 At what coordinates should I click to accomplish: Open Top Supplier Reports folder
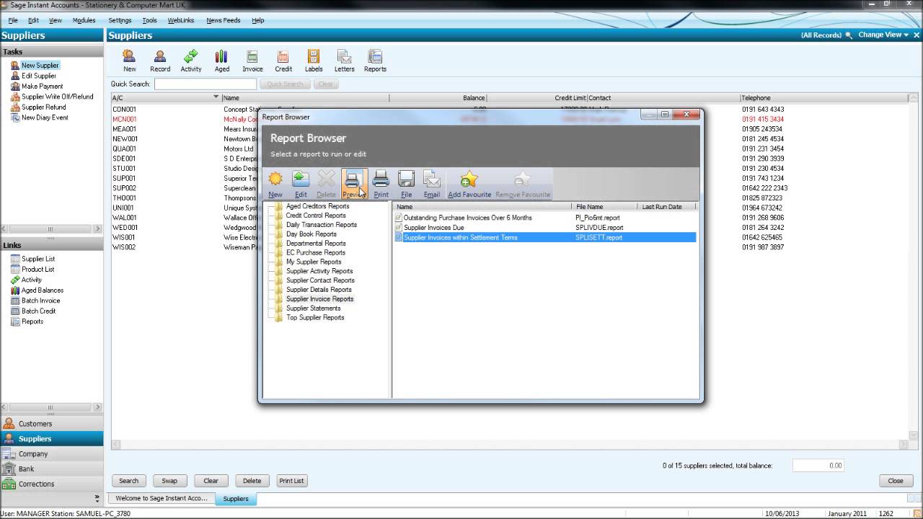pos(315,318)
